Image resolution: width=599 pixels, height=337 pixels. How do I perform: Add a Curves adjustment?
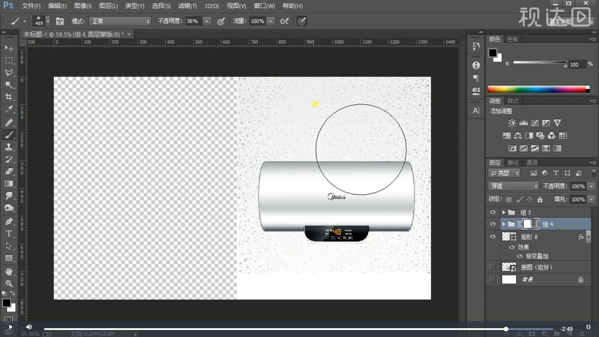click(x=535, y=123)
